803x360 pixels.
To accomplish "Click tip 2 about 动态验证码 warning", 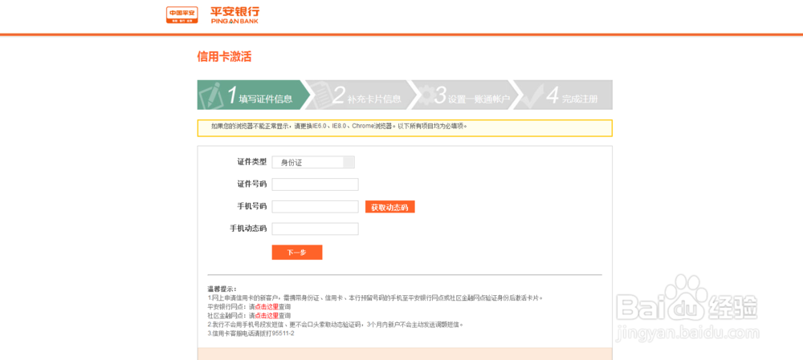I will [336, 324].
